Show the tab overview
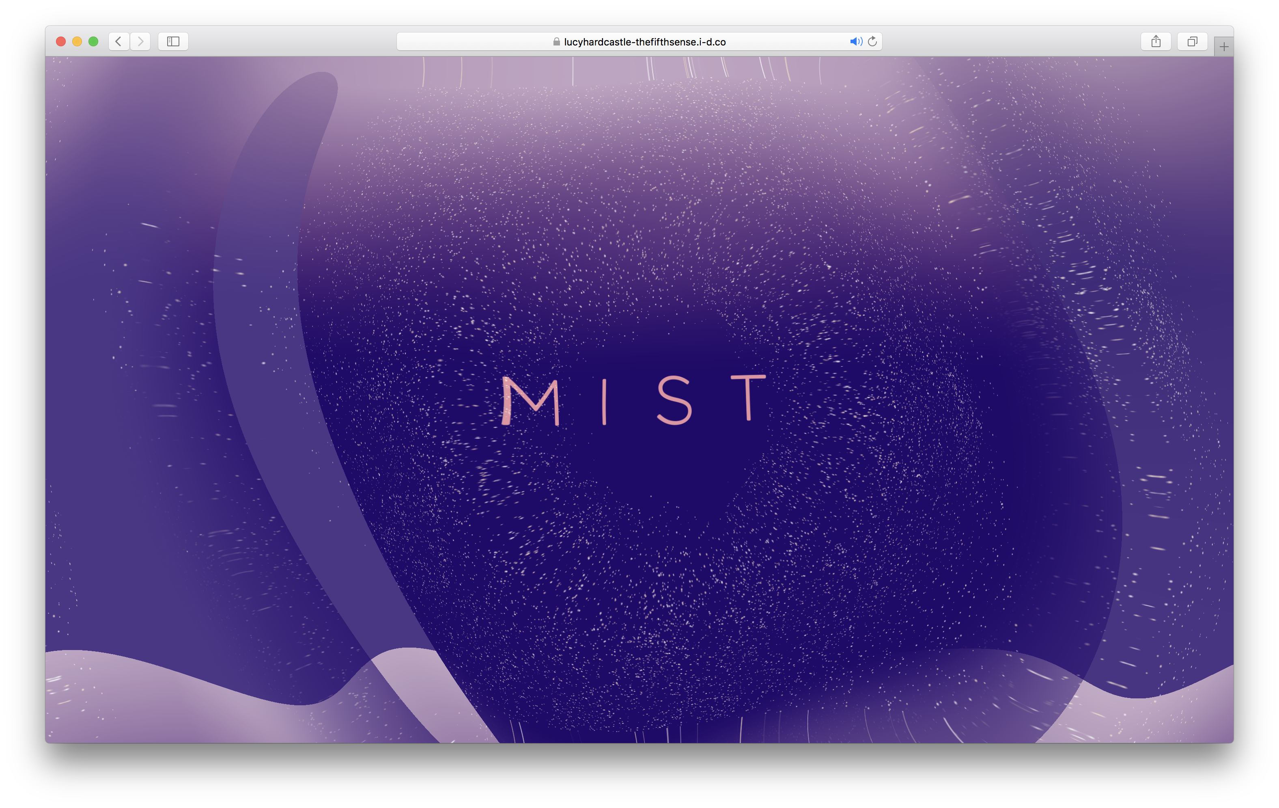Screen dimensions: 1279x808 click(1193, 41)
